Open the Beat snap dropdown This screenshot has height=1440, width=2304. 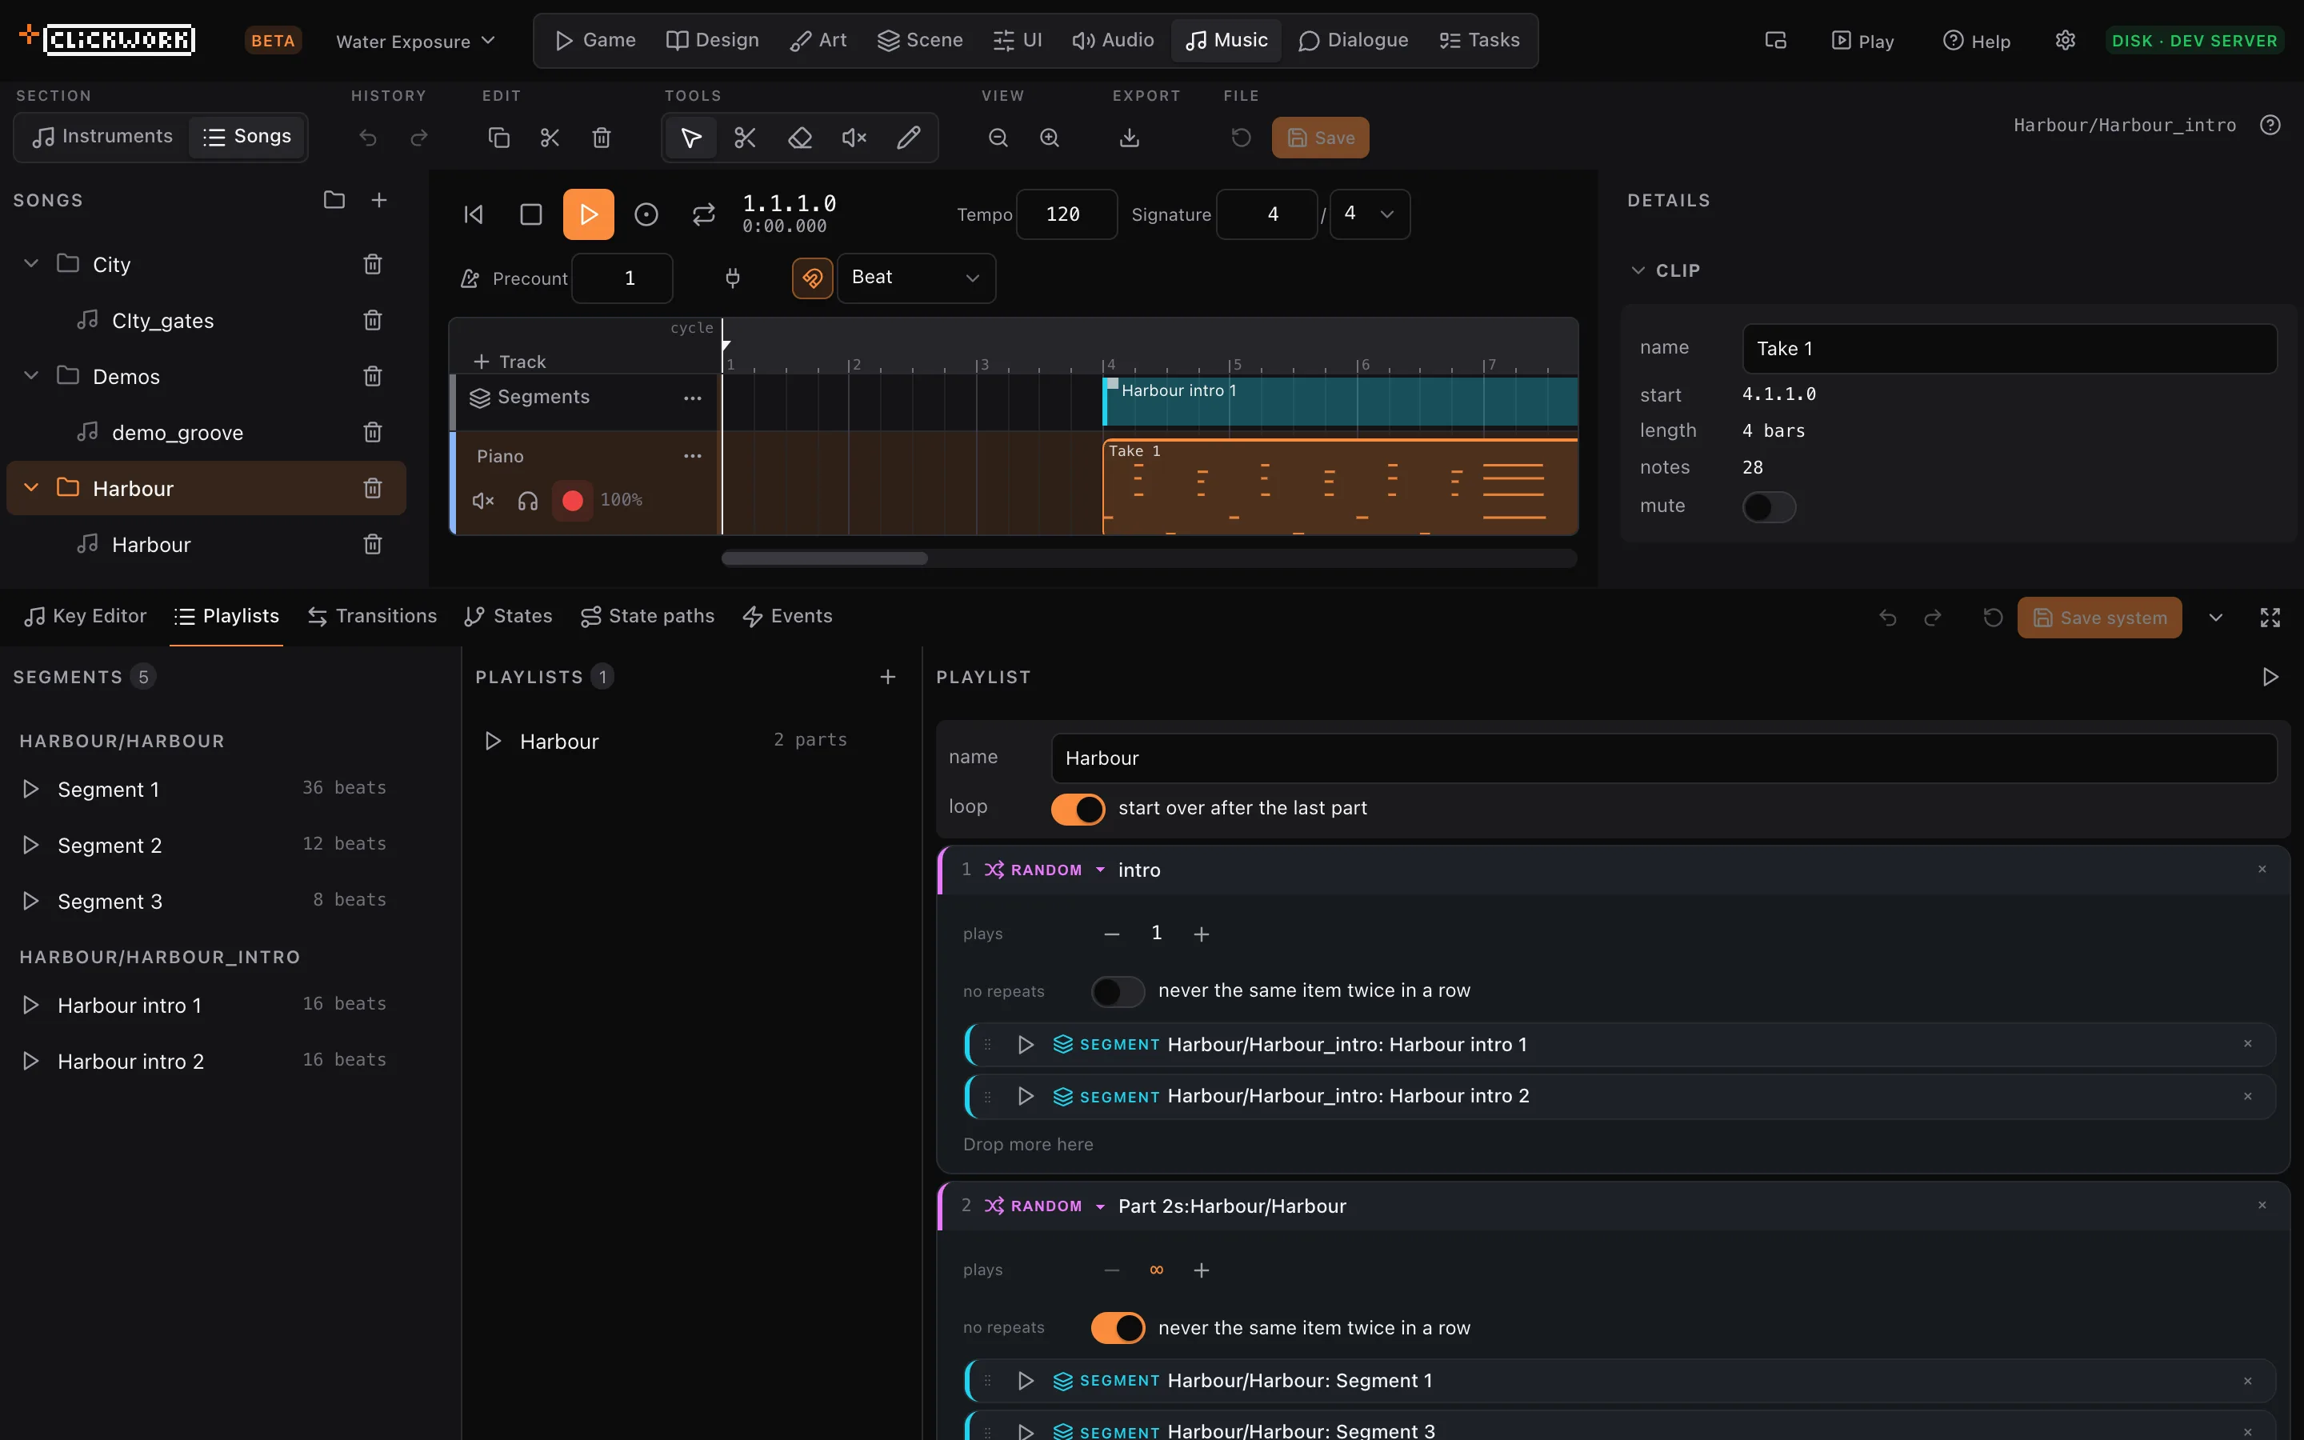tap(916, 278)
